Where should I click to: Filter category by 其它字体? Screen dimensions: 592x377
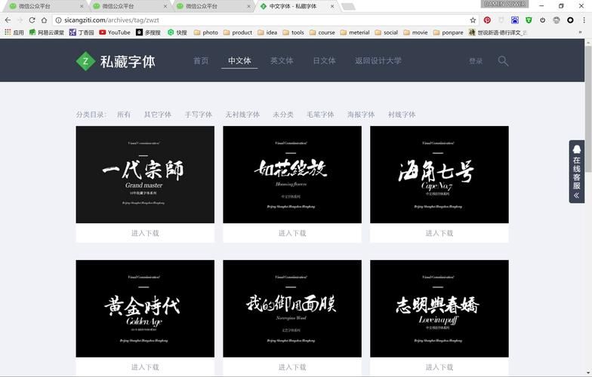tap(157, 115)
